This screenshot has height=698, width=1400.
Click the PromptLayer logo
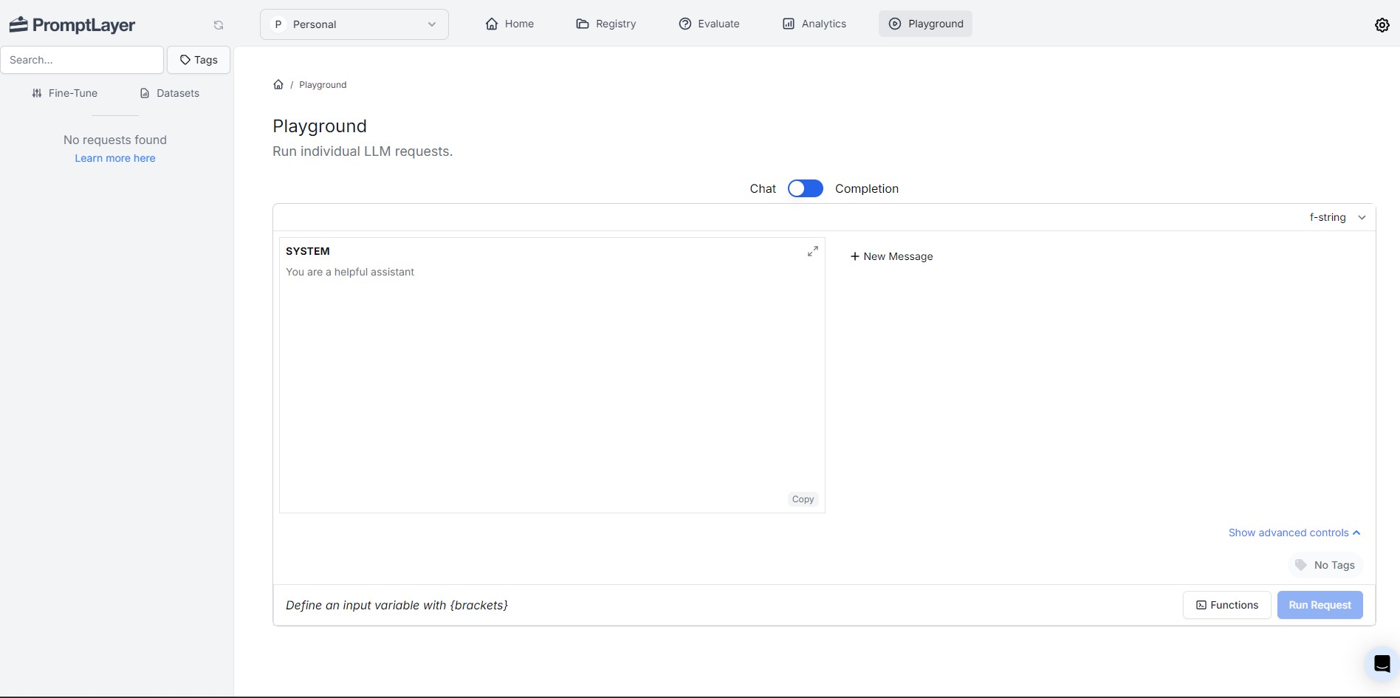click(72, 24)
